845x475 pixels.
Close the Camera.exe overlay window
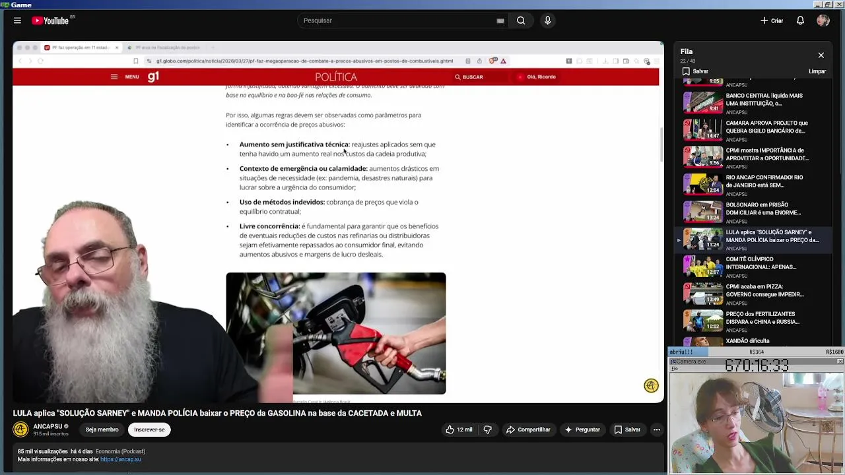click(x=840, y=362)
